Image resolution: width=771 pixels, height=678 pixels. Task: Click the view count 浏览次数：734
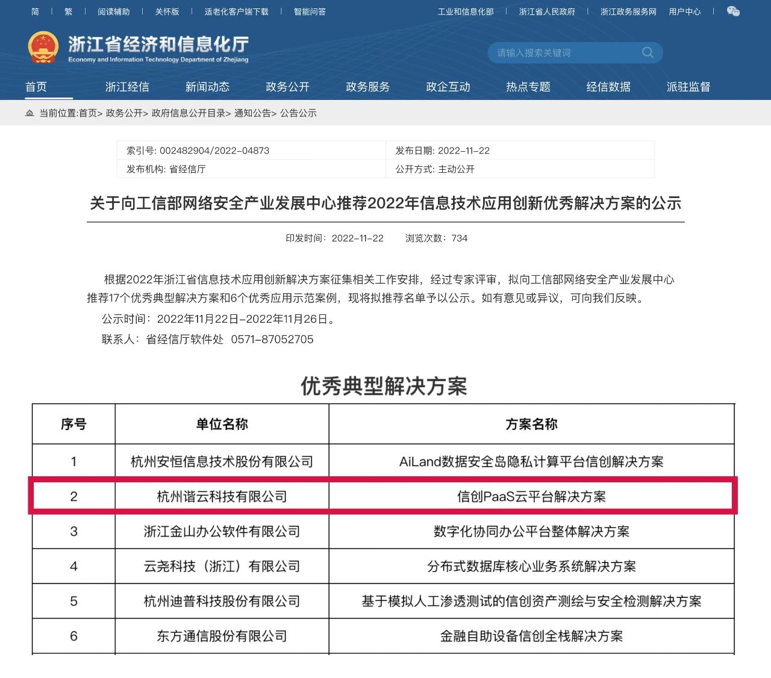pyautogui.click(x=436, y=238)
